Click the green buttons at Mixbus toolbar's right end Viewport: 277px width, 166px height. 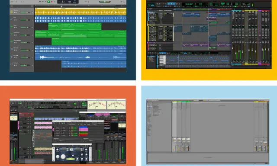(84, 104)
